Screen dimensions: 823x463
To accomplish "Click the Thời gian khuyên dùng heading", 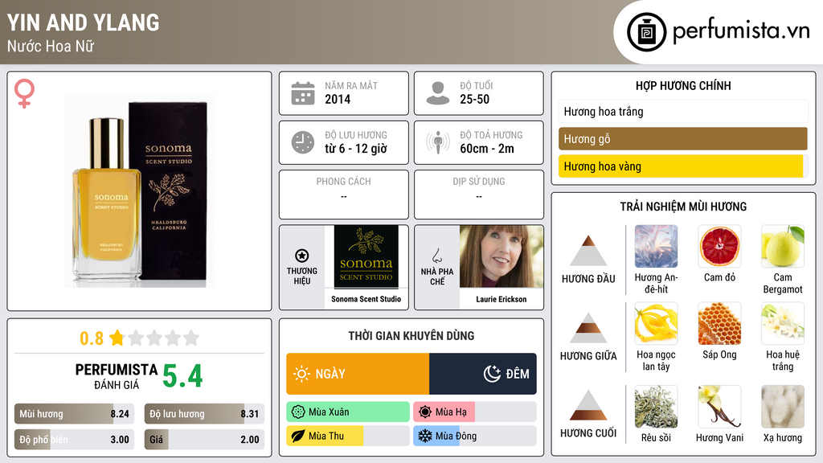I will tap(411, 335).
